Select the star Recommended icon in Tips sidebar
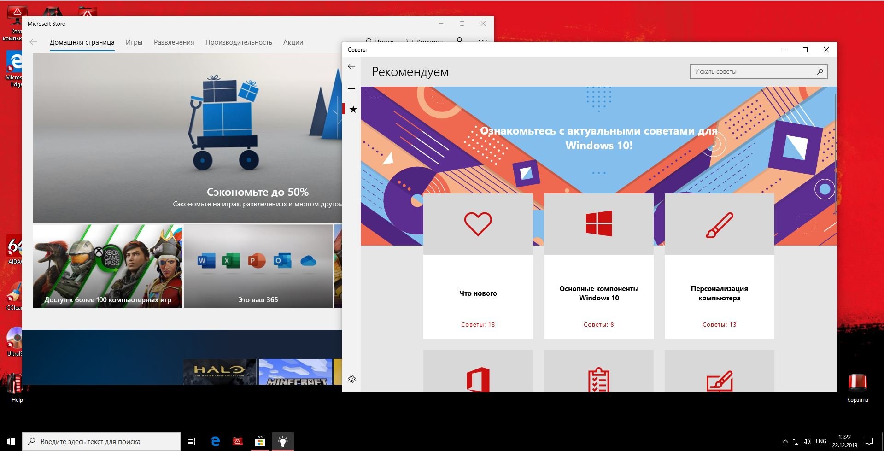Viewport: 884px width, 451px height. point(353,109)
